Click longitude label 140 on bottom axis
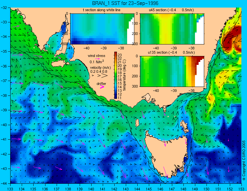The image size is (247, 191). click(91, 189)
